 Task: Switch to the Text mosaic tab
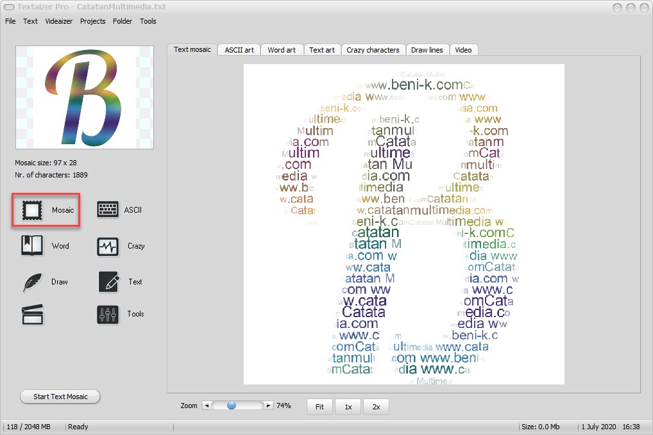click(192, 49)
